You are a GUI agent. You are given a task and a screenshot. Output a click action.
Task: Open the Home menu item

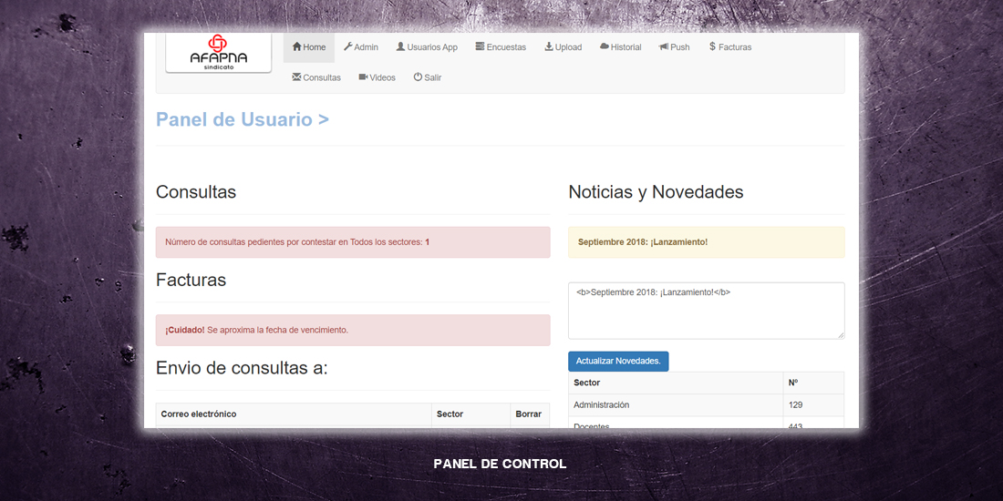pos(309,47)
